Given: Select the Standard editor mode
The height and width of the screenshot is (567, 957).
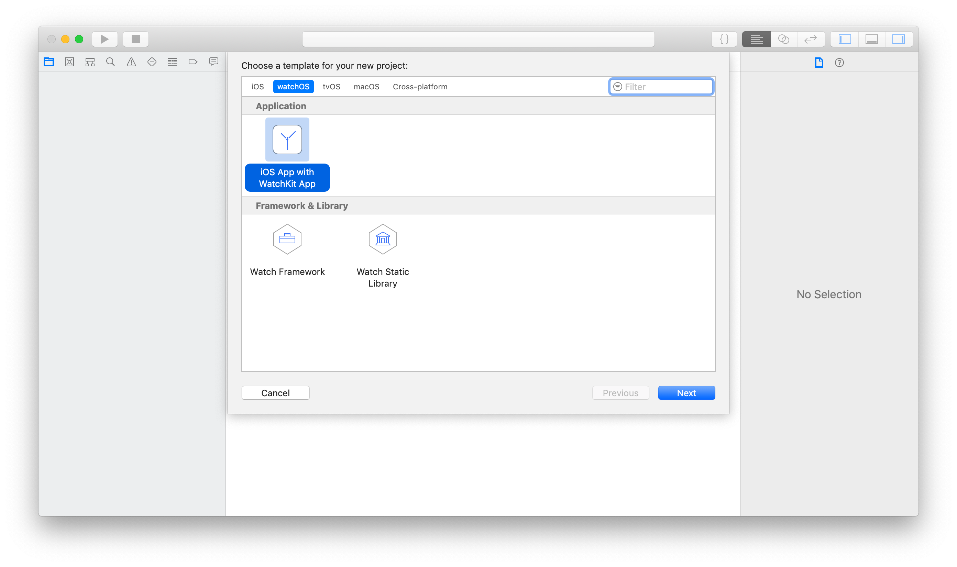Looking at the screenshot, I should [x=756, y=39].
